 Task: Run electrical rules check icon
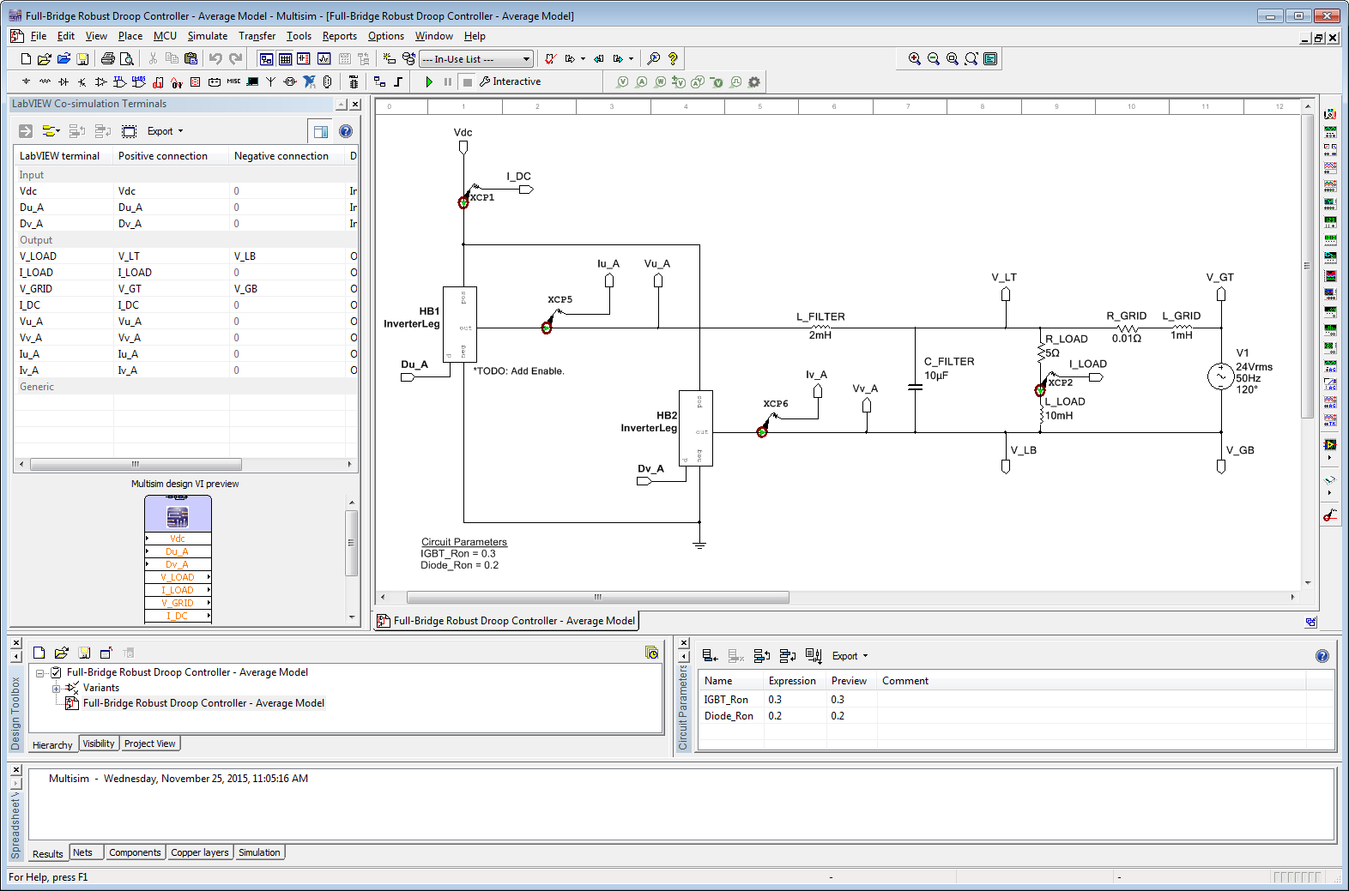pos(550,59)
